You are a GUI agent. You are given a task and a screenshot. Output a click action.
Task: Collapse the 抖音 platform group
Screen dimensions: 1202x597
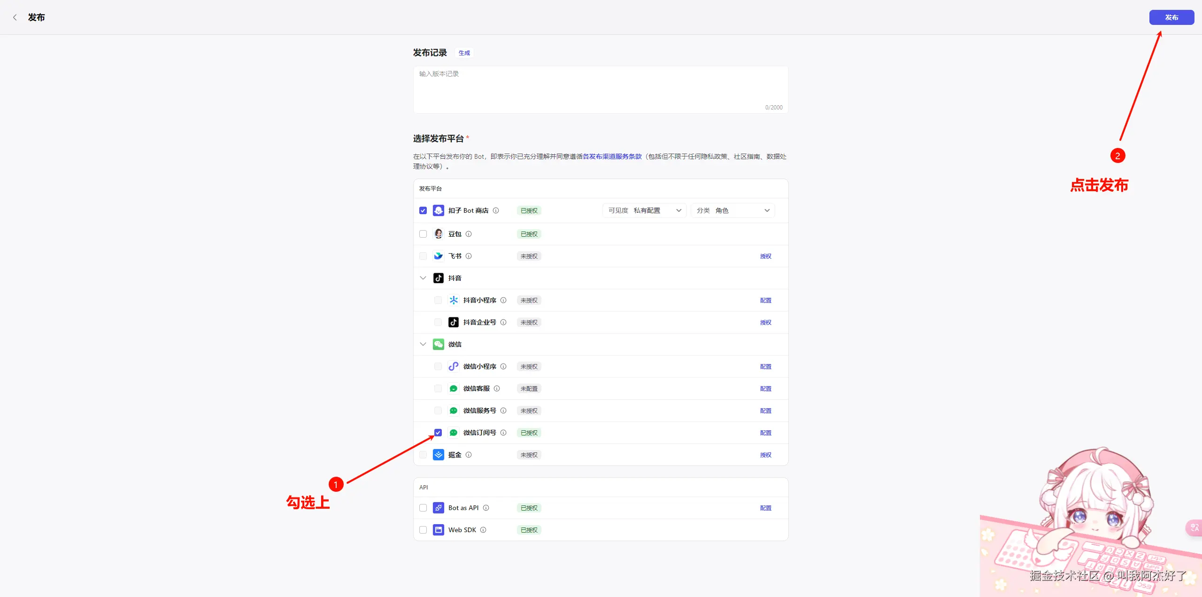(423, 278)
